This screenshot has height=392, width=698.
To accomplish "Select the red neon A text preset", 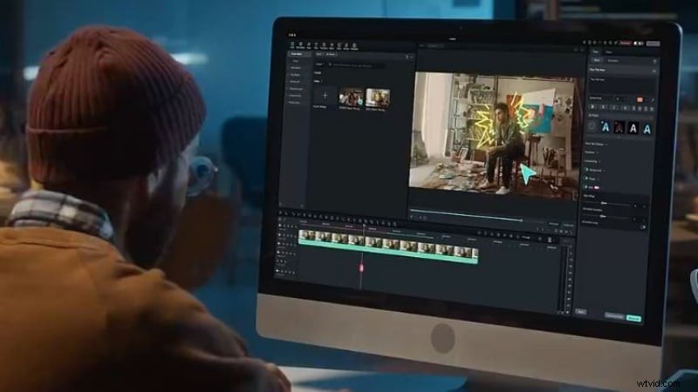I will pos(620,127).
